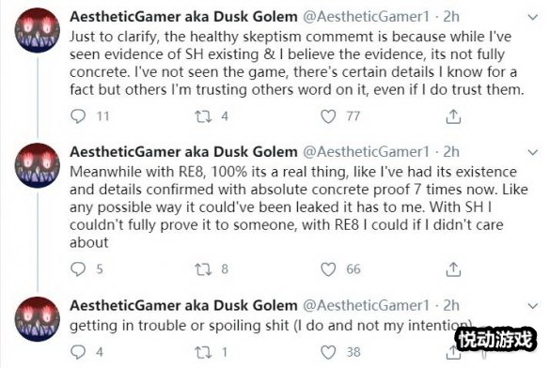Retweet the RE8 tweet with 8 retweets
Viewport: 549px width, 368px height.
coord(203,269)
